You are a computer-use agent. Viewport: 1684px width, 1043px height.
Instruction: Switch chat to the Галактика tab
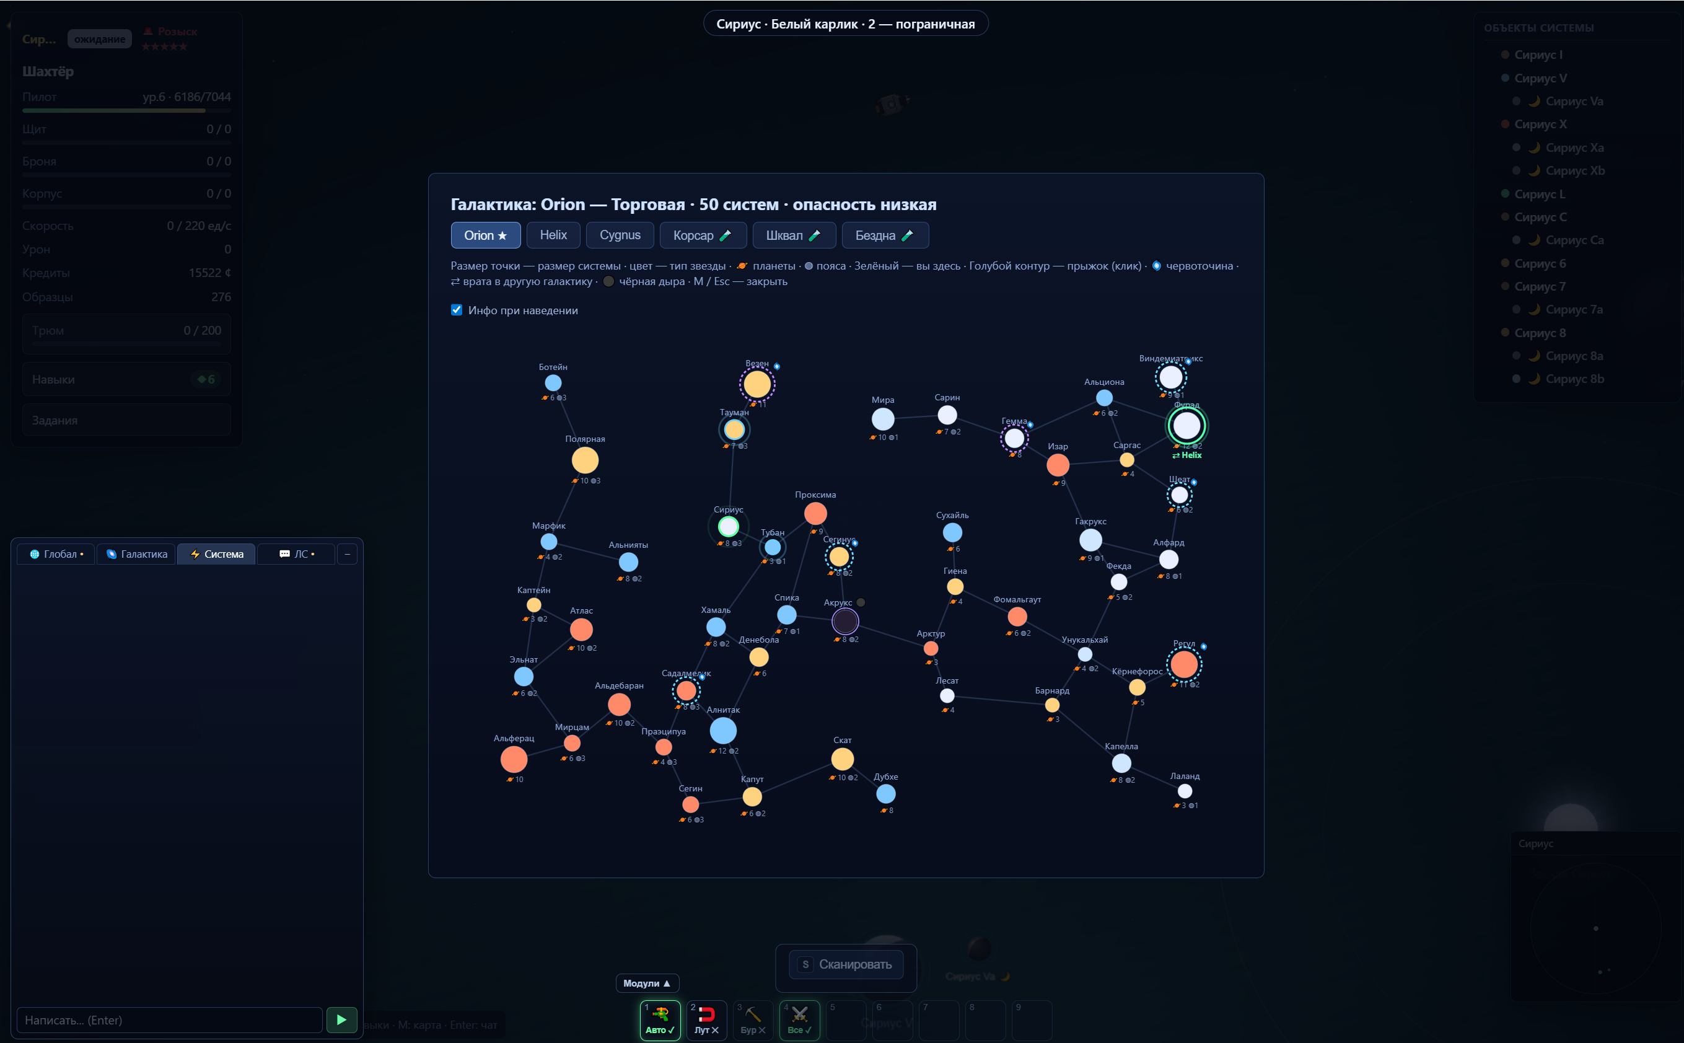coord(136,554)
